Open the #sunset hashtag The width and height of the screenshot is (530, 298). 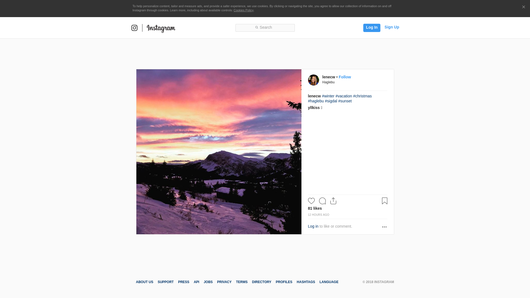coord(345,101)
